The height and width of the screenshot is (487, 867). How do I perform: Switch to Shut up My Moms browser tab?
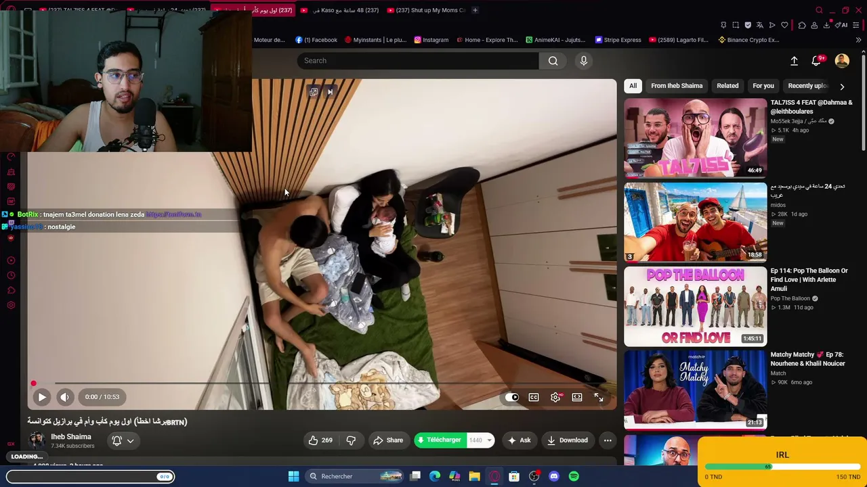[x=427, y=10]
